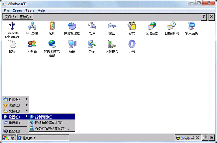Viewport: 217px width, 143px height.
Task: Click the 开始 Start button
Action: point(9,138)
